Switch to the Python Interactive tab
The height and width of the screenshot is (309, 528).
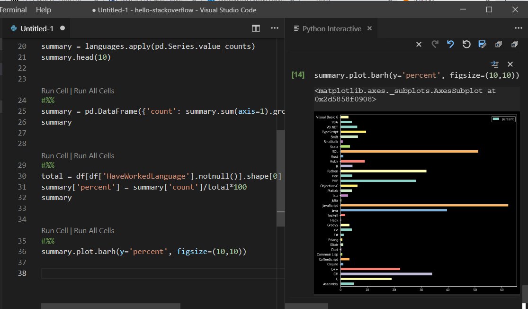tap(331, 28)
